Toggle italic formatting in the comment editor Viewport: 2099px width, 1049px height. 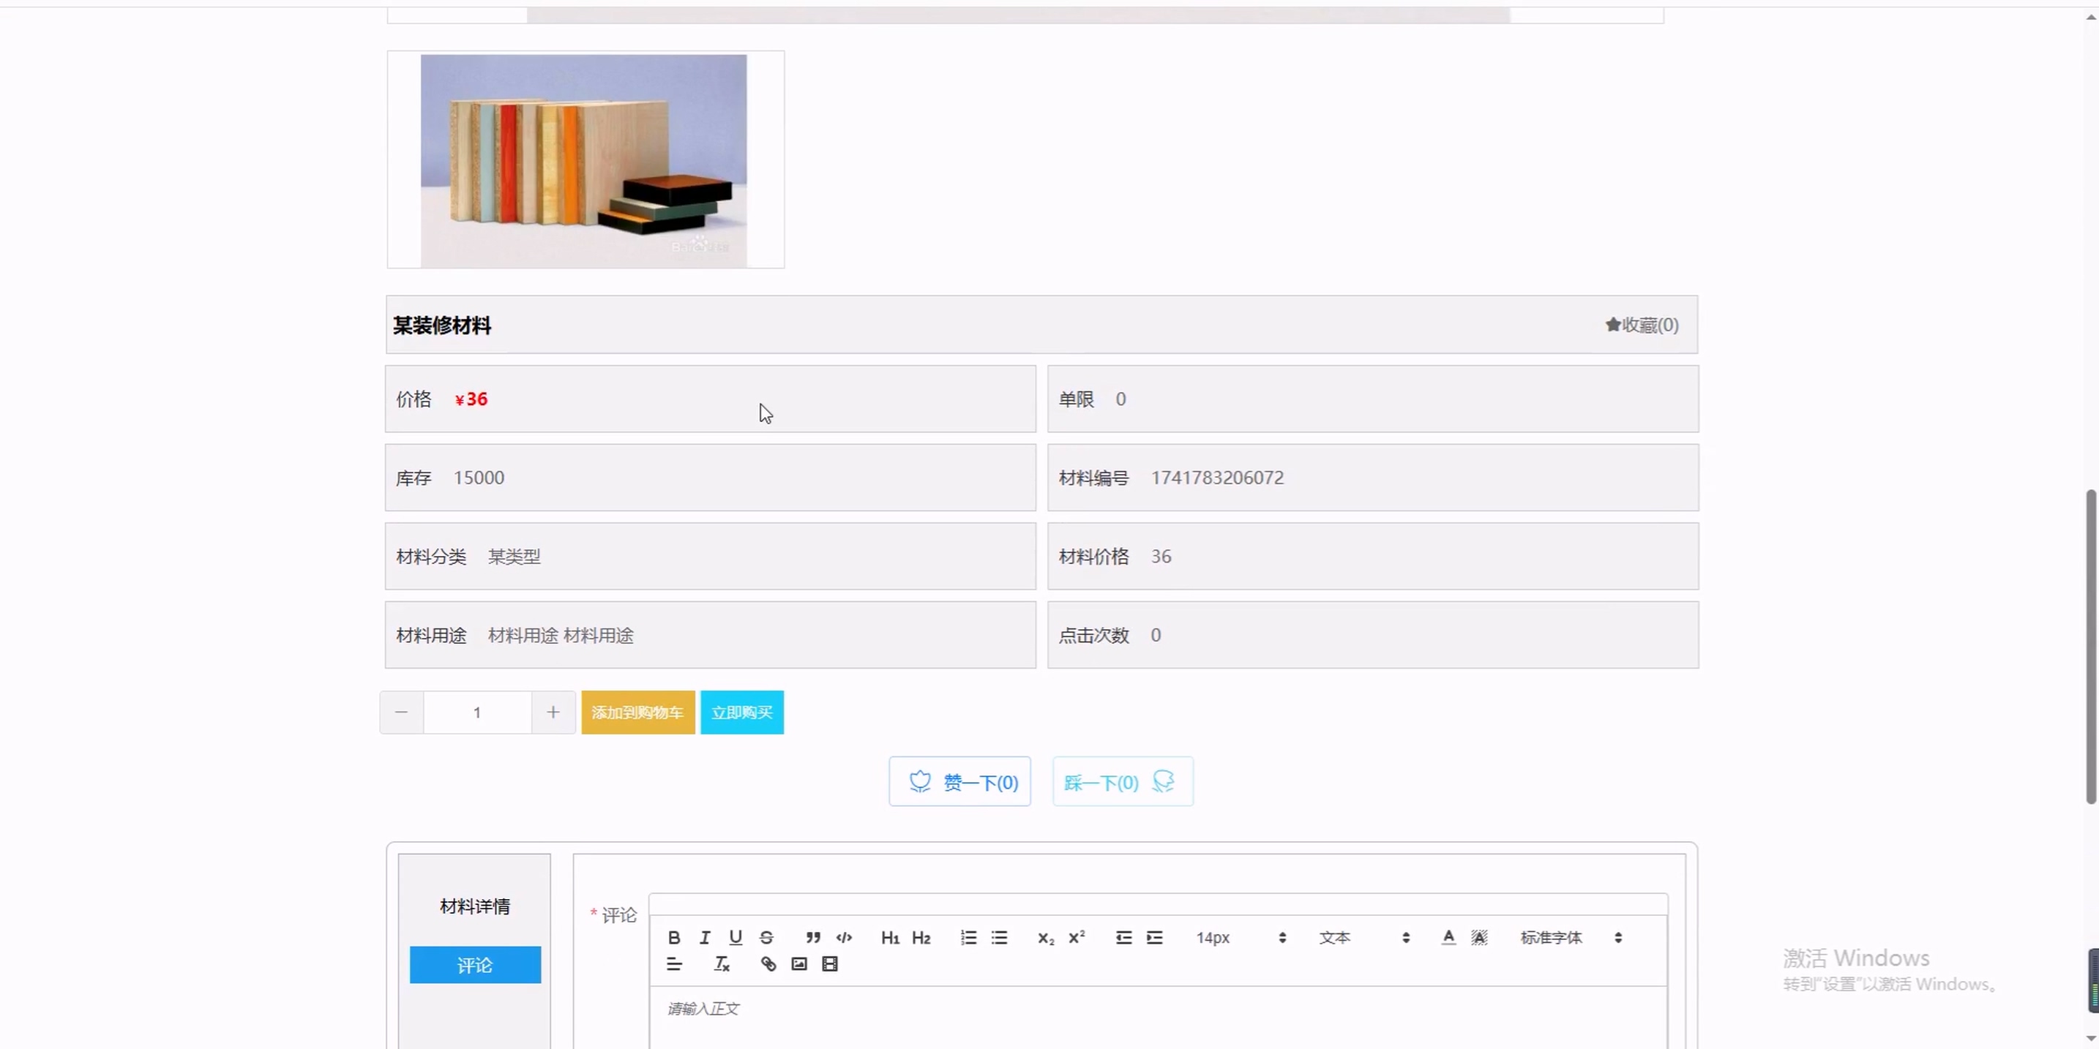705,937
